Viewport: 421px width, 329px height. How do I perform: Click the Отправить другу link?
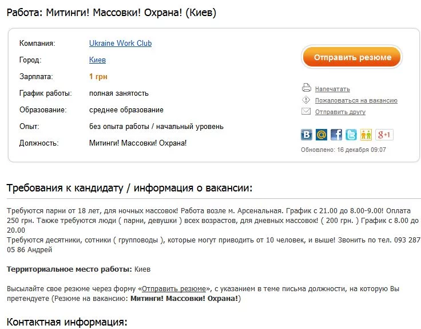click(340, 112)
